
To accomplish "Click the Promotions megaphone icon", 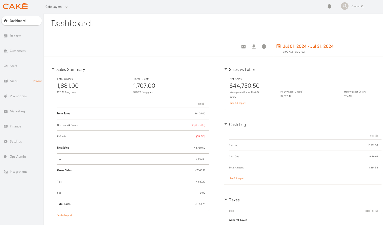I will 6,96.
